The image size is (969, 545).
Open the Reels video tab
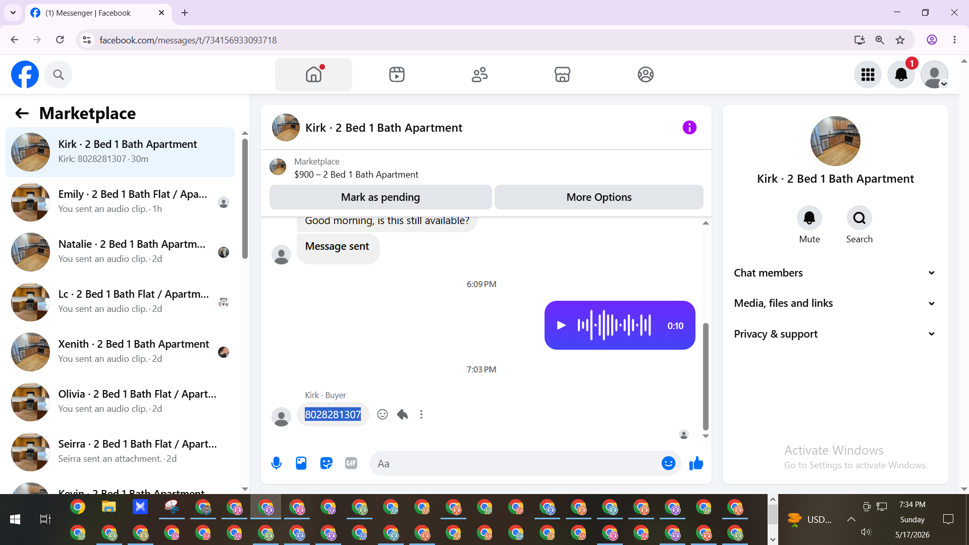pos(397,75)
